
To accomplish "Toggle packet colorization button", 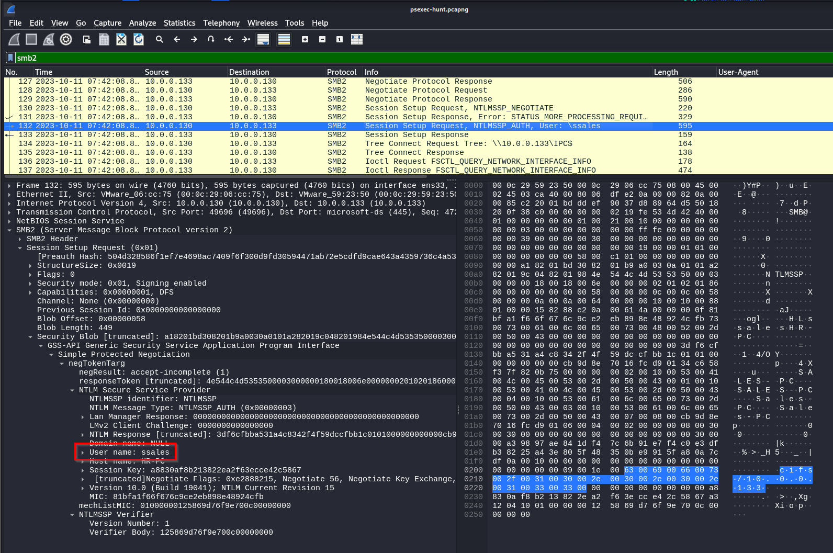I will pos(284,39).
